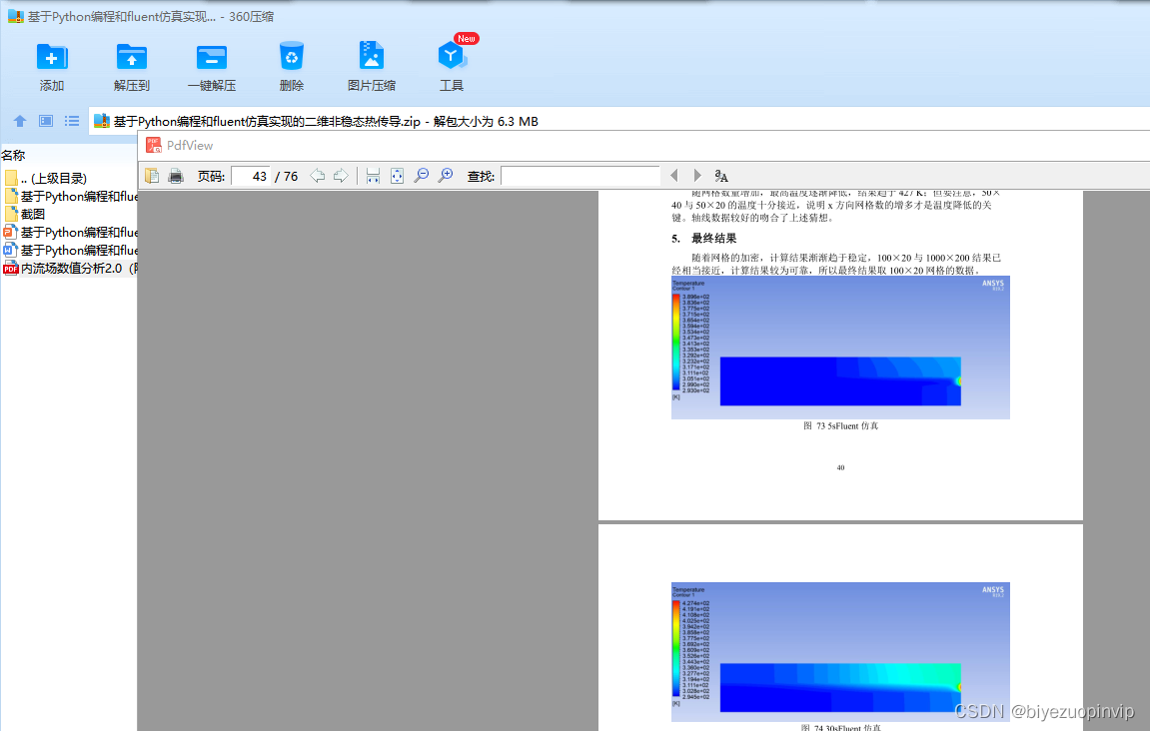
Task: Click the 添加 (Add) archive button
Action: (x=52, y=66)
